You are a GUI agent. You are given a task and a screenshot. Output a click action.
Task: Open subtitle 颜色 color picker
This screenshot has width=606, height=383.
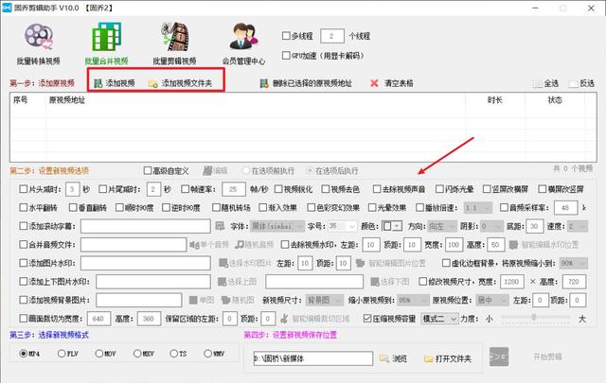coord(392,226)
